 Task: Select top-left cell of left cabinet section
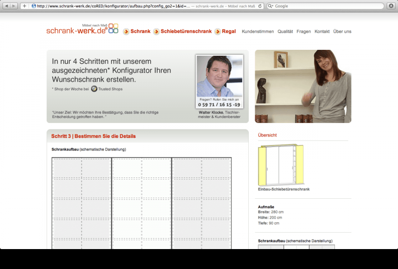click(67, 168)
